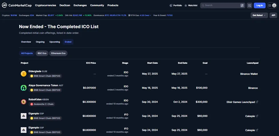The height and width of the screenshot is (136, 279).
Task: Click the Log In button
Action: point(260,5)
